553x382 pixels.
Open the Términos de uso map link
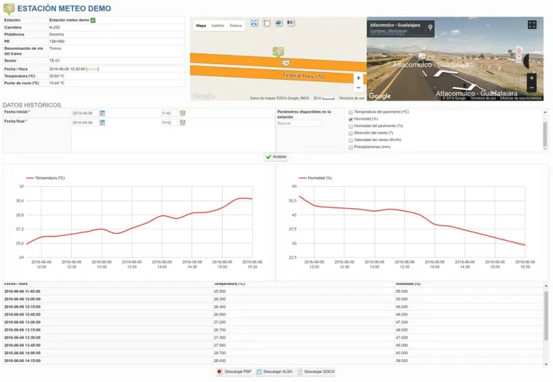pos(351,98)
